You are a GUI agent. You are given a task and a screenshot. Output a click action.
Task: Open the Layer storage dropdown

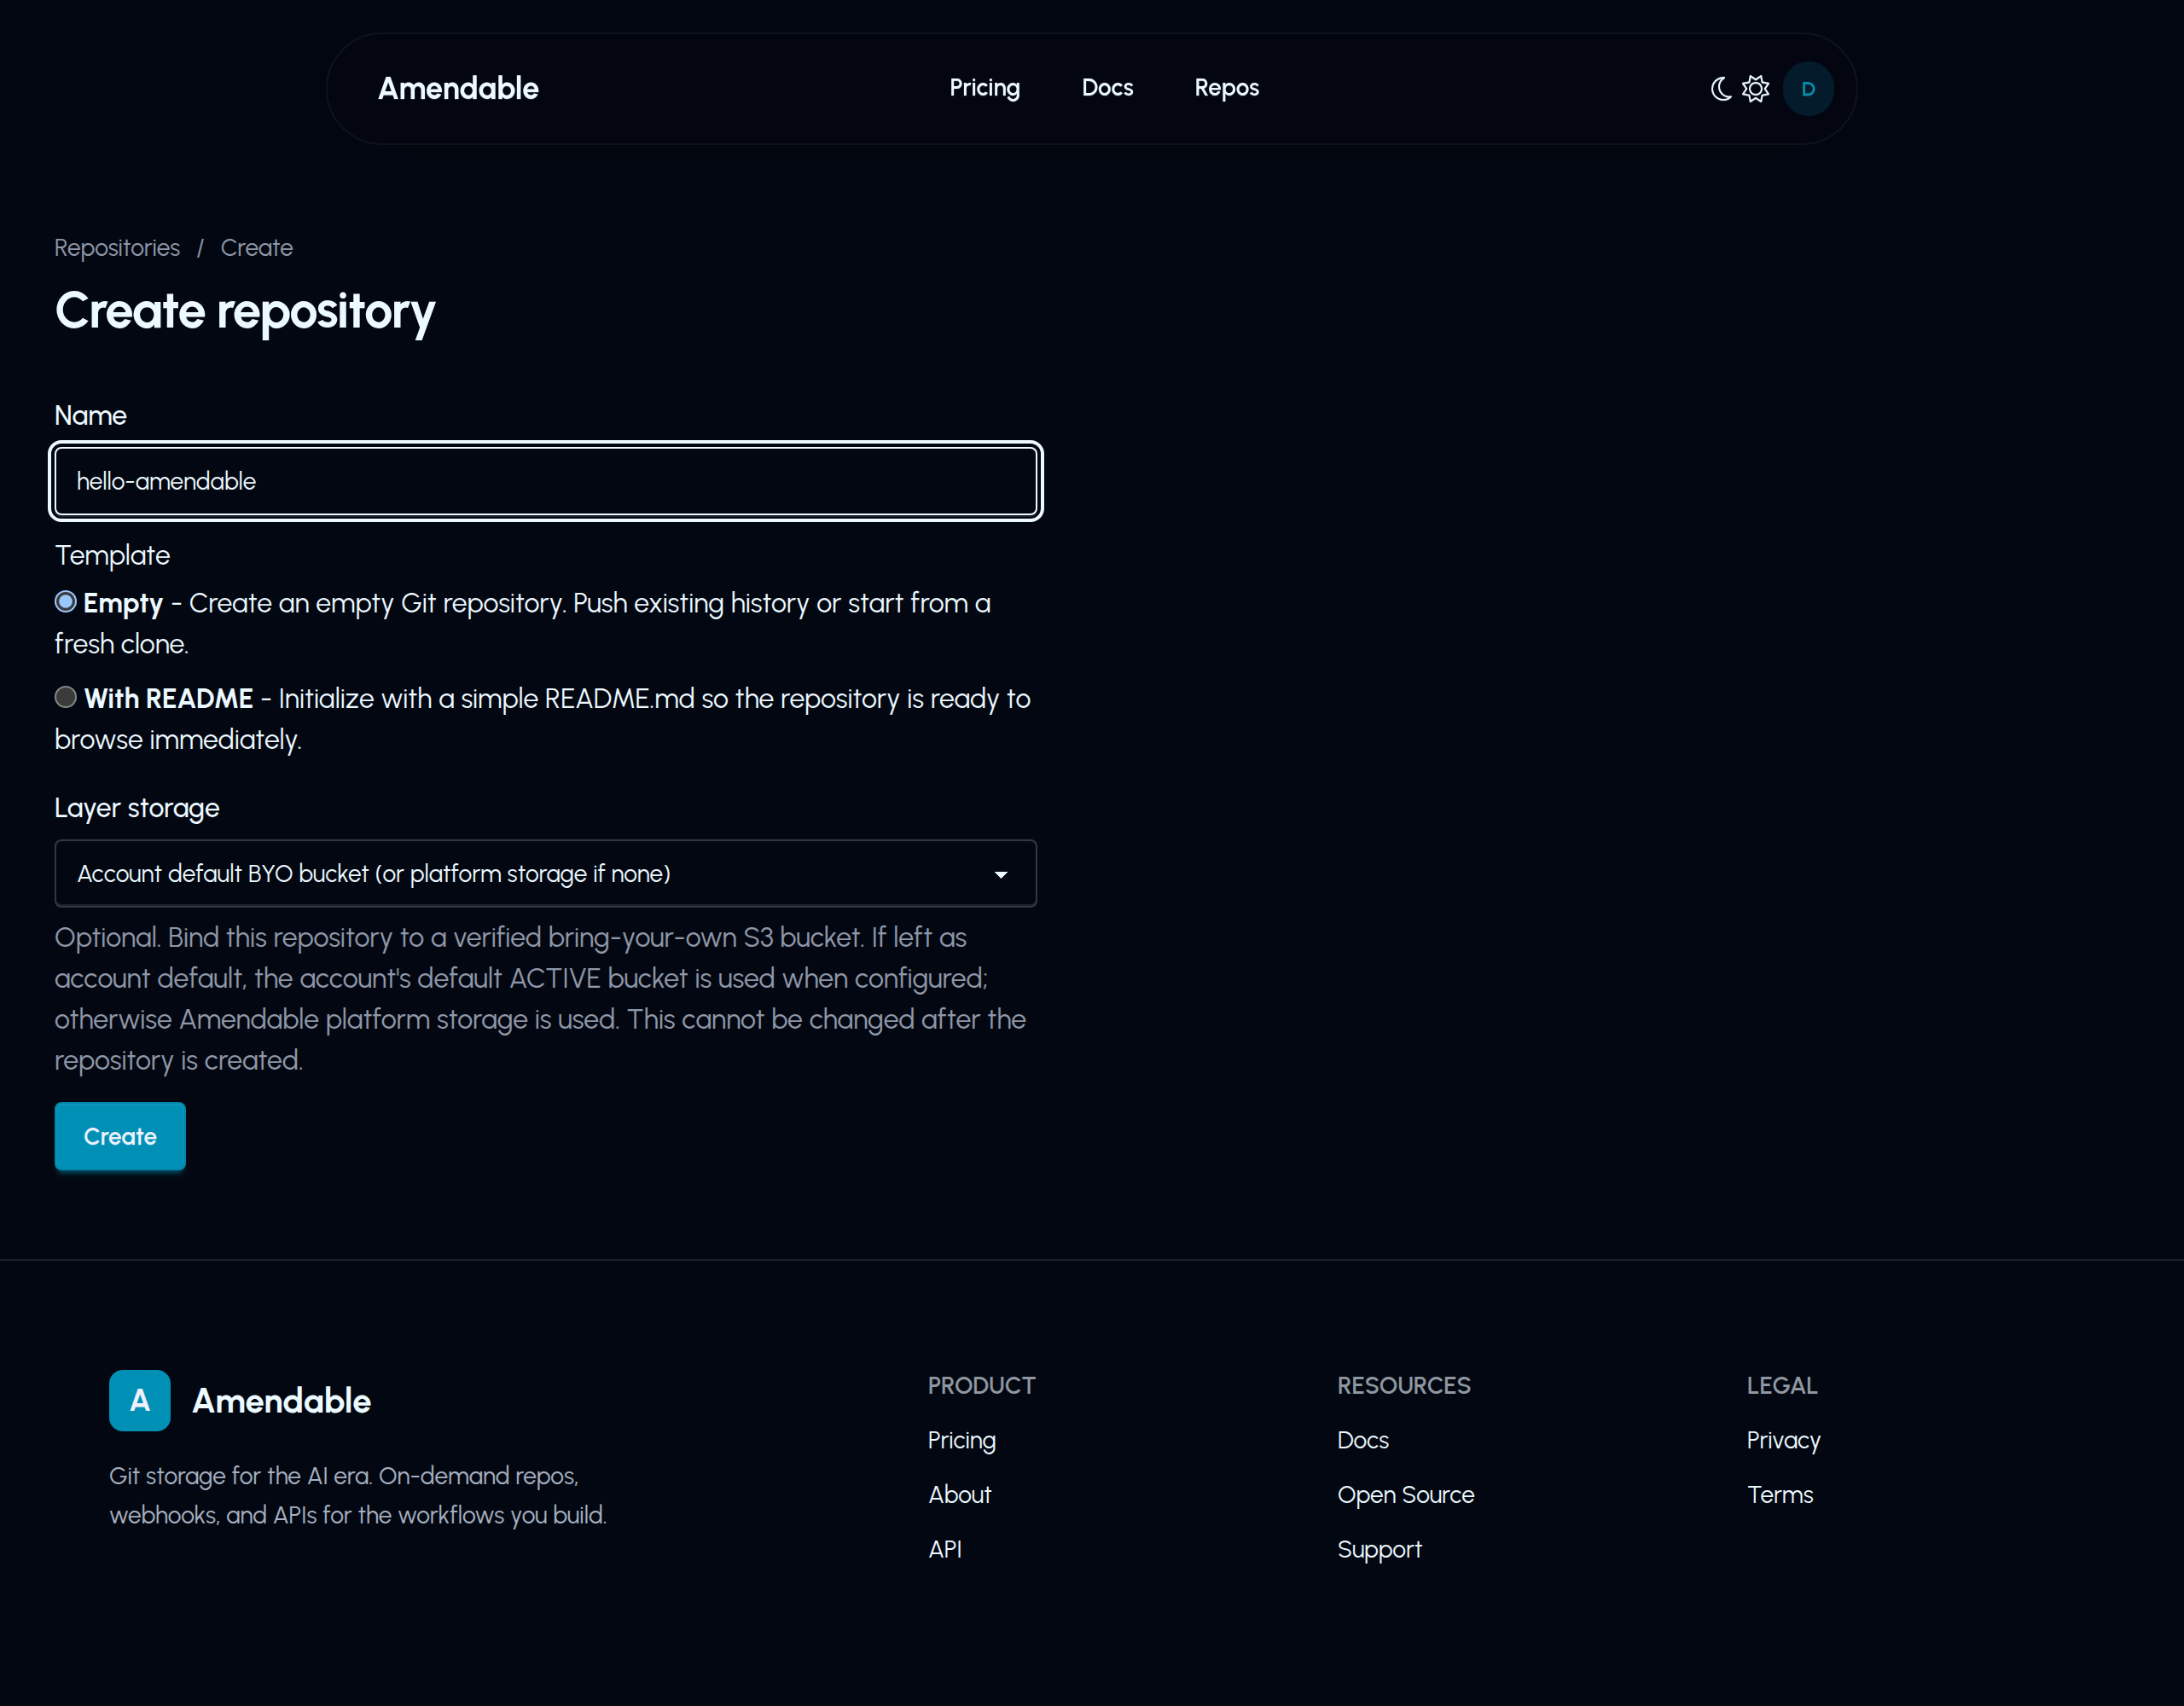pos(545,873)
